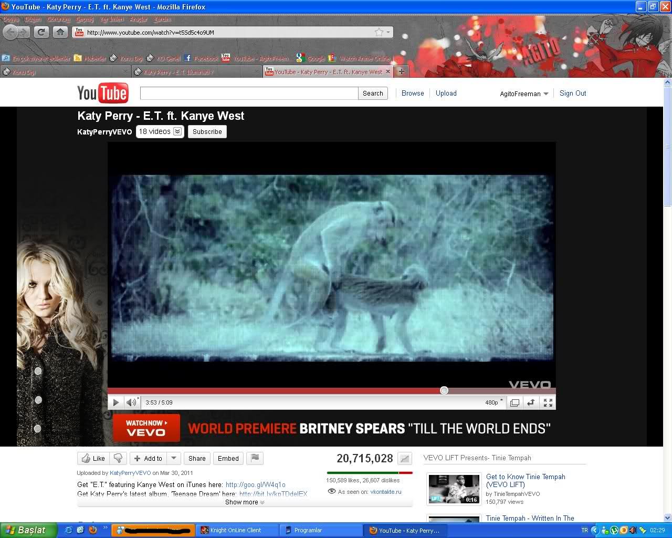Click the video progress scrubber handle
The image size is (672, 538).
point(444,390)
